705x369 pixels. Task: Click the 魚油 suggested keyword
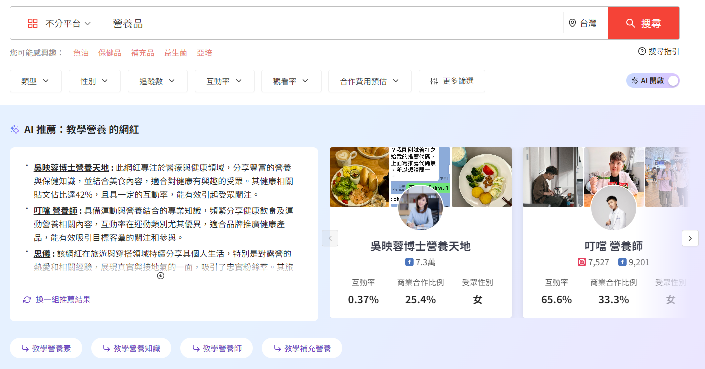click(81, 53)
